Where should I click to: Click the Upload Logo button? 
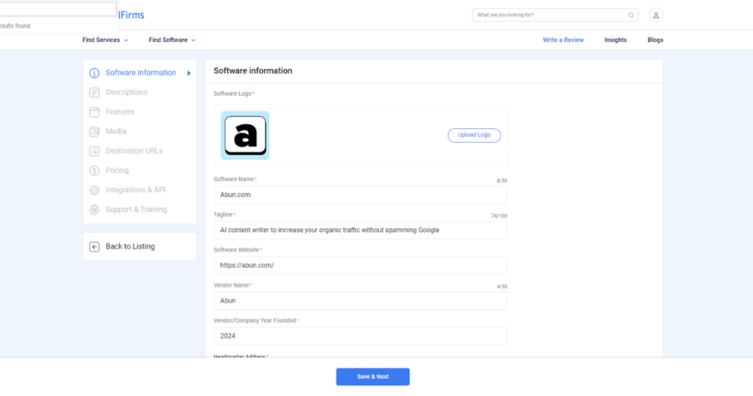pos(474,135)
